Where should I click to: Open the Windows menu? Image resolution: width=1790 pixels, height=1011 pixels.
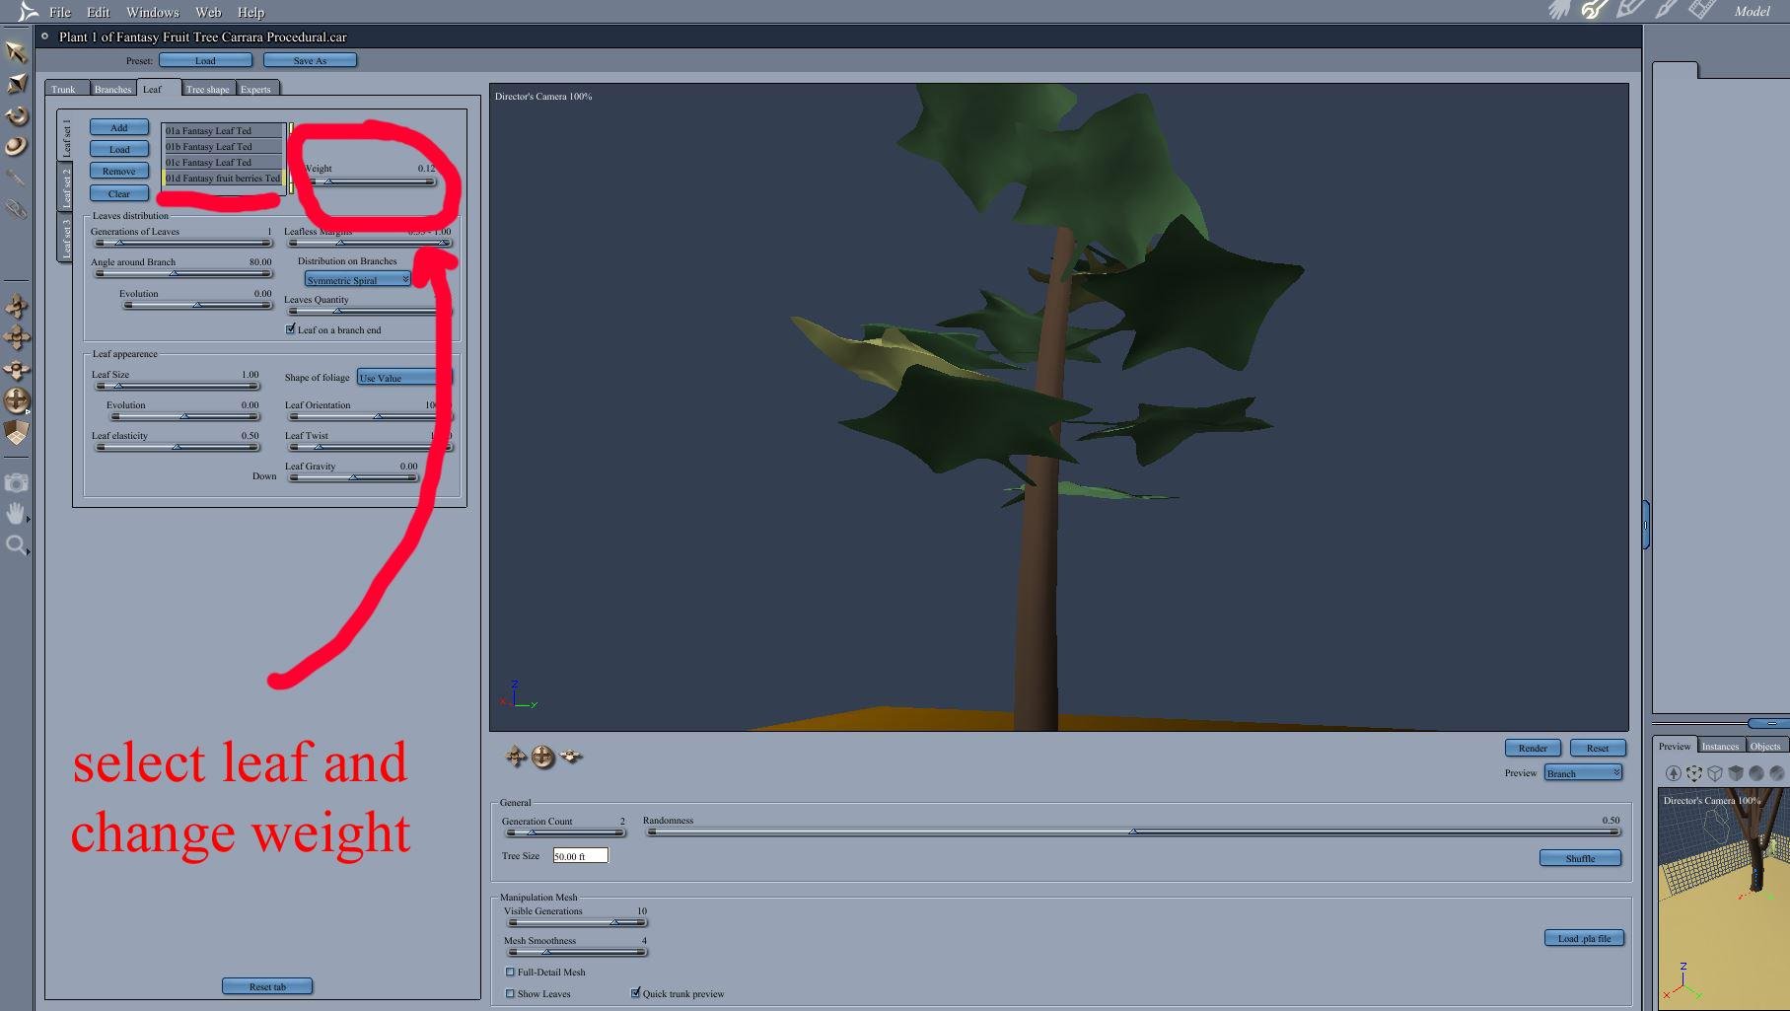point(153,12)
